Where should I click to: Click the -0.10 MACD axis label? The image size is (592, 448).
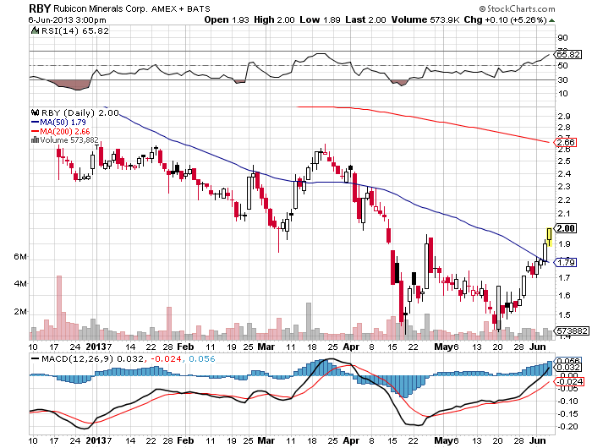click(567, 401)
